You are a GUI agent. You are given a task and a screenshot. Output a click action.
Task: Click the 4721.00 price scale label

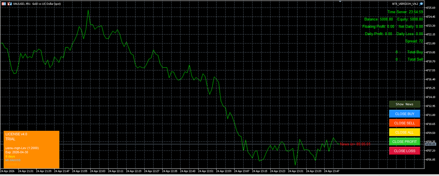click(430, 43)
